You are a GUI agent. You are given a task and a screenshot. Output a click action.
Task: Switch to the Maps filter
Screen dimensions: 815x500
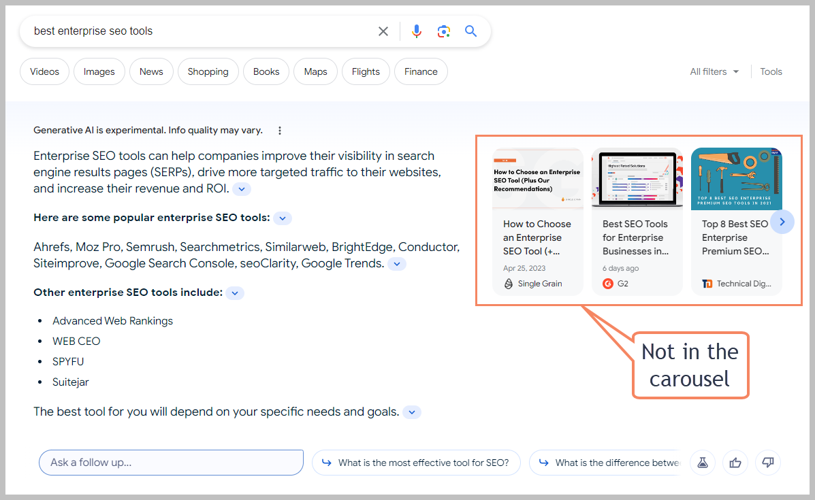tap(315, 71)
